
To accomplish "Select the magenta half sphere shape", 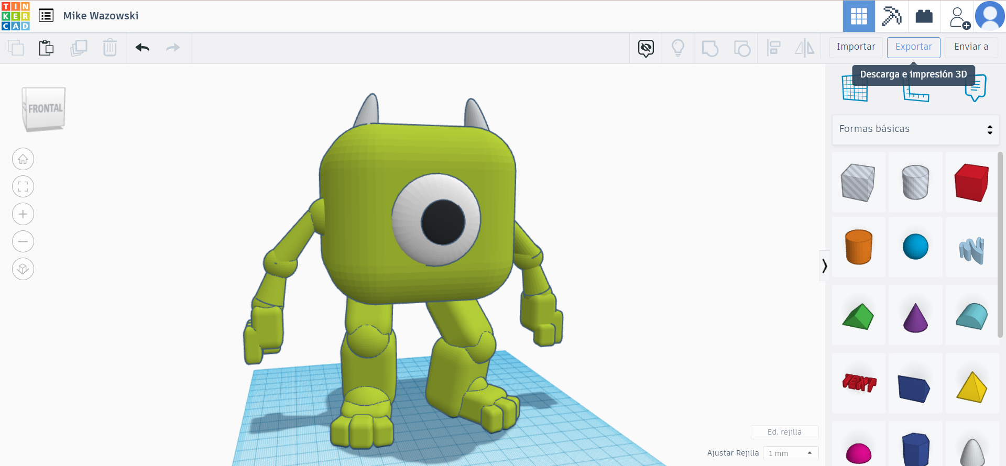I will [x=858, y=451].
